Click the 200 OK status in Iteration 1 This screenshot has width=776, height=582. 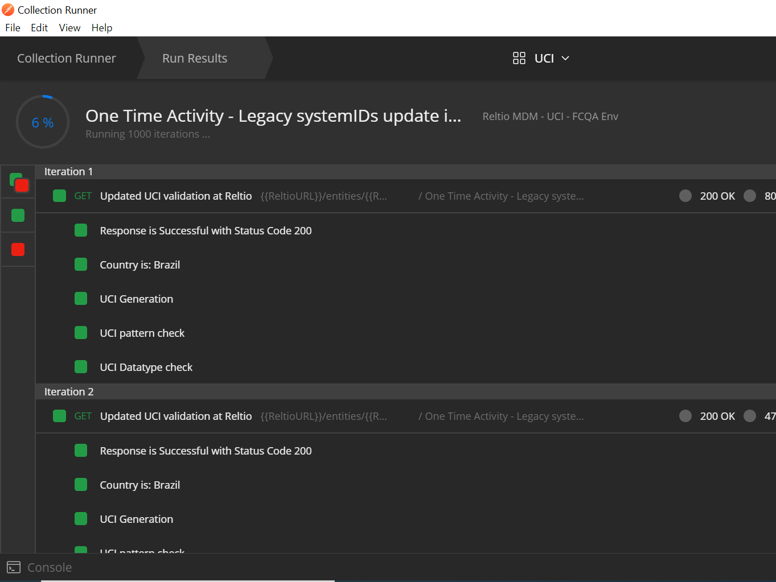717,196
